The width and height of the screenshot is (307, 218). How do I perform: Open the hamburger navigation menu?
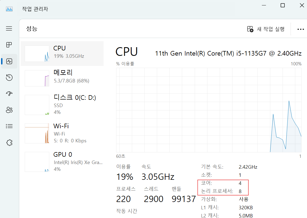(9, 28)
